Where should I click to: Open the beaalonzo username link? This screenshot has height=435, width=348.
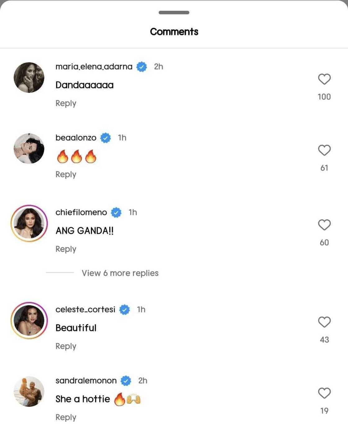[76, 138]
